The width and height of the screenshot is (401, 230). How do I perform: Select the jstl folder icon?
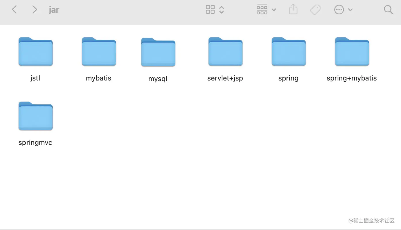(36, 52)
